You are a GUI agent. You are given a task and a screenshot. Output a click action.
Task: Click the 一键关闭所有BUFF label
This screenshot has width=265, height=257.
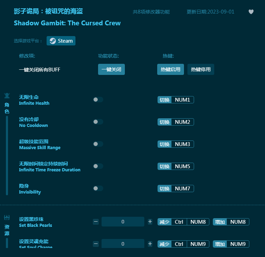40,70
